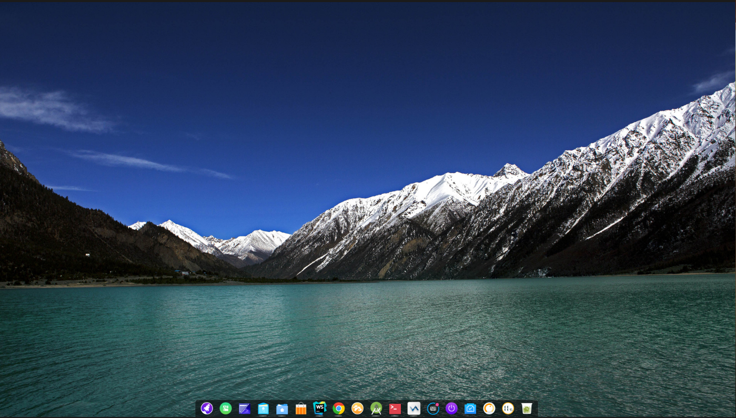Launch Google Chrome from the dock
This screenshot has width=736, height=418.
click(x=339, y=409)
